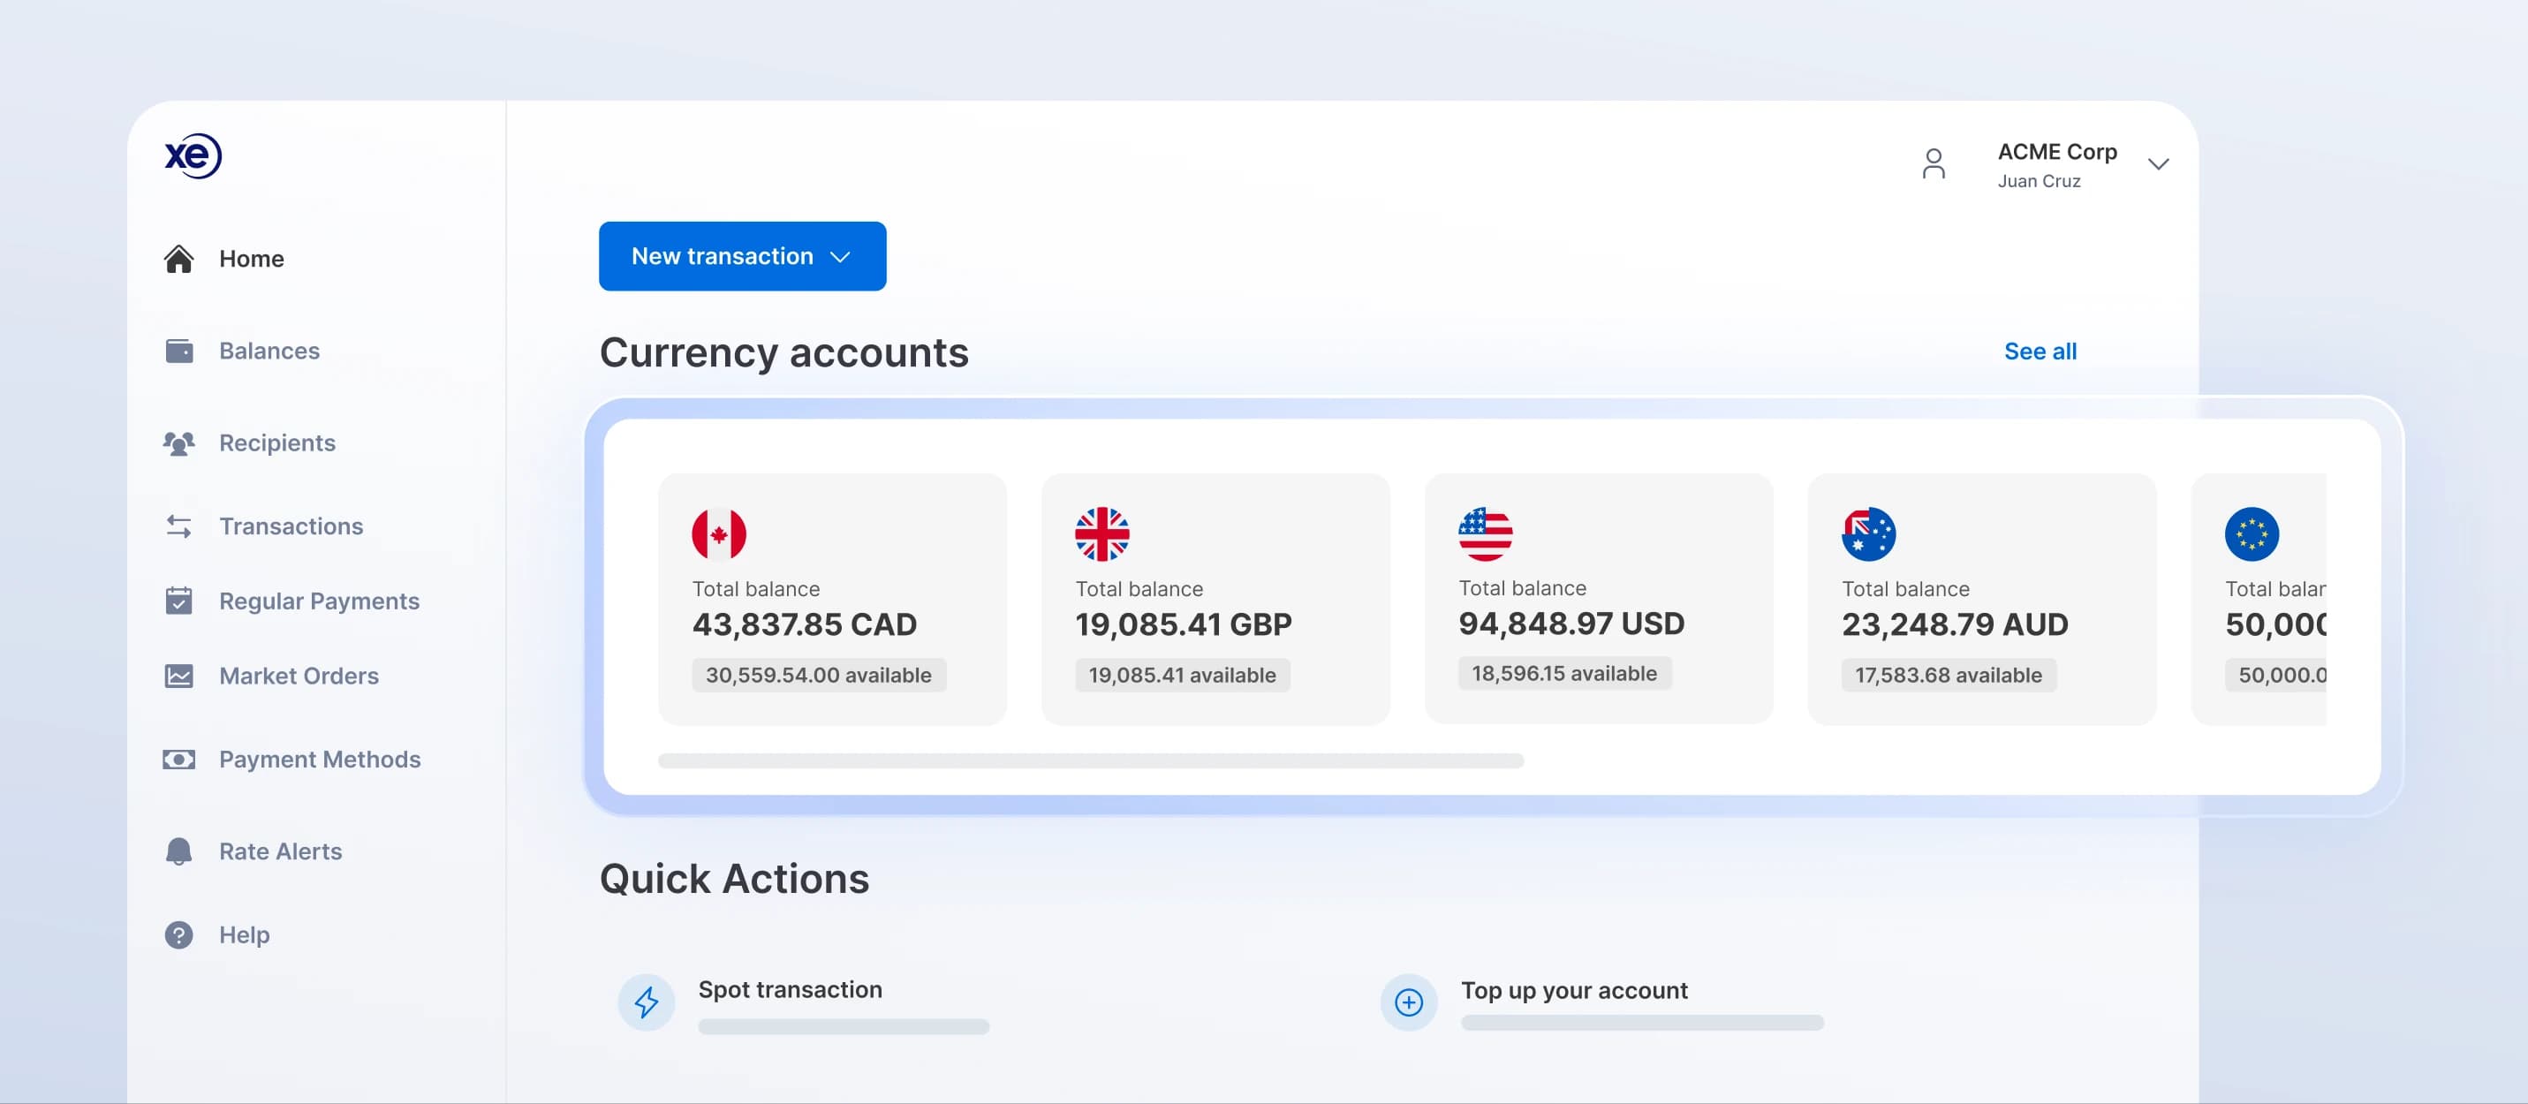
Task: Click the carousel scrollbar below currency cards
Action: click(1091, 759)
